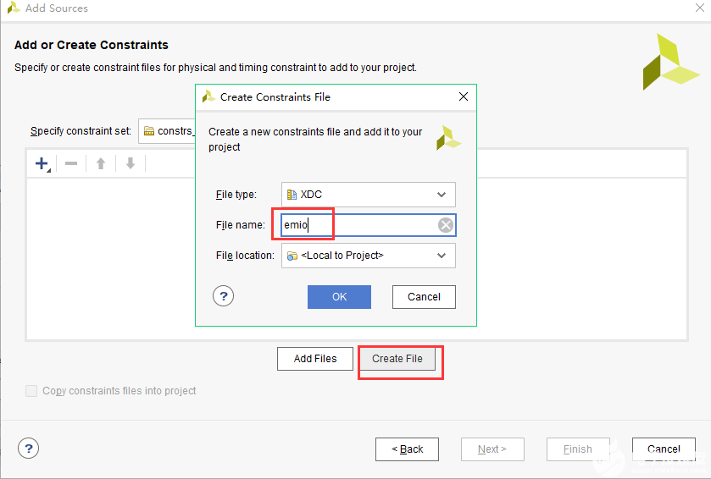Click the remove constraint minus icon

click(x=71, y=163)
